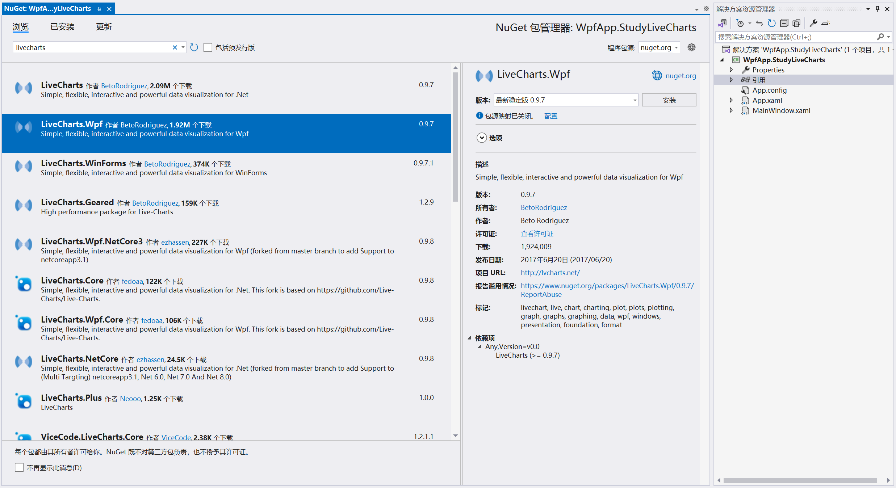The image size is (896, 488).
Task: Switch to the Updates (更新) tab
Action: click(x=104, y=27)
